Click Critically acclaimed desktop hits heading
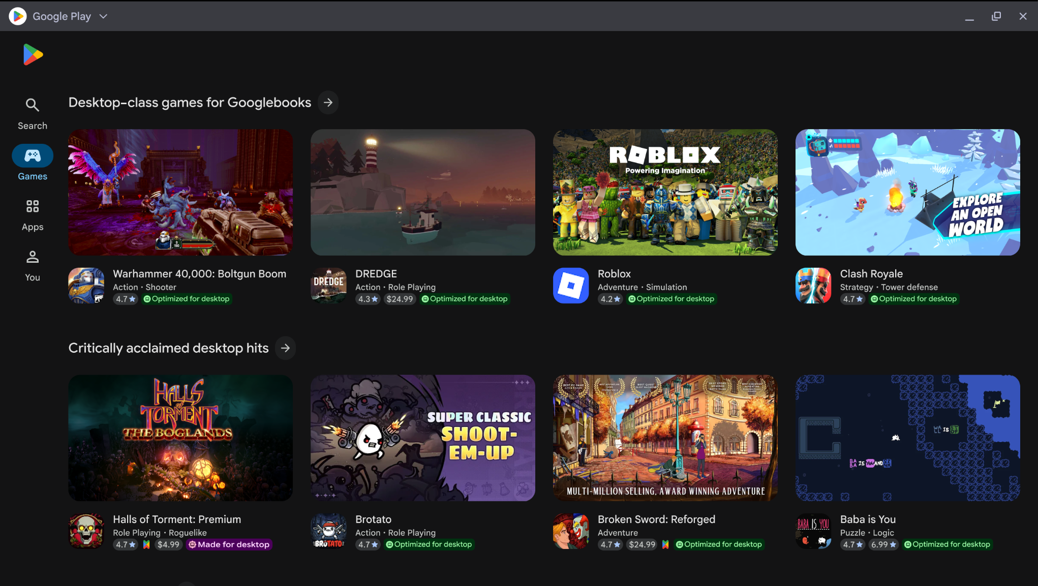This screenshot has width=1038, height=586. click(168, 348)
